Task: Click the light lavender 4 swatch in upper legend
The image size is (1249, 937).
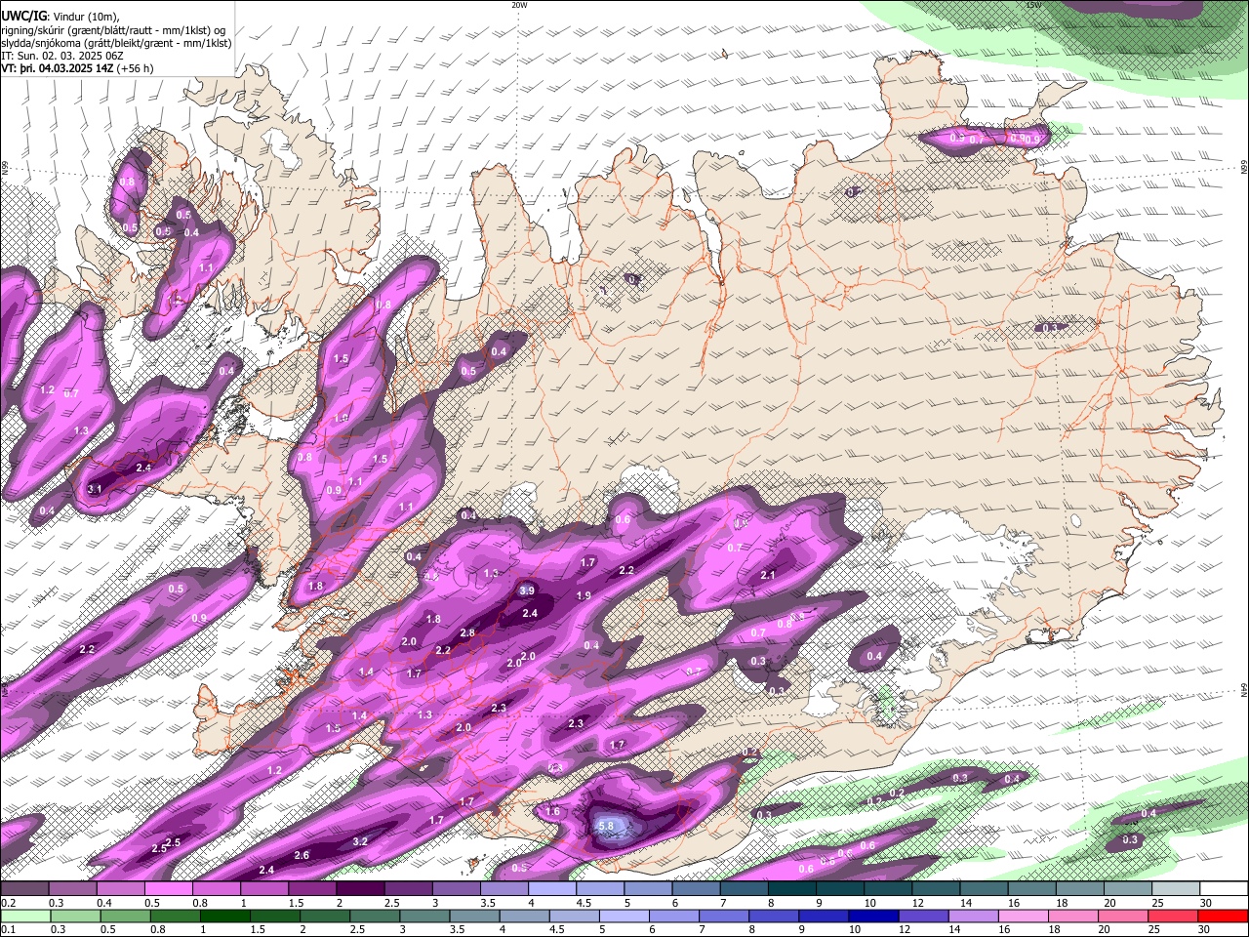Action: pos(551,889)
